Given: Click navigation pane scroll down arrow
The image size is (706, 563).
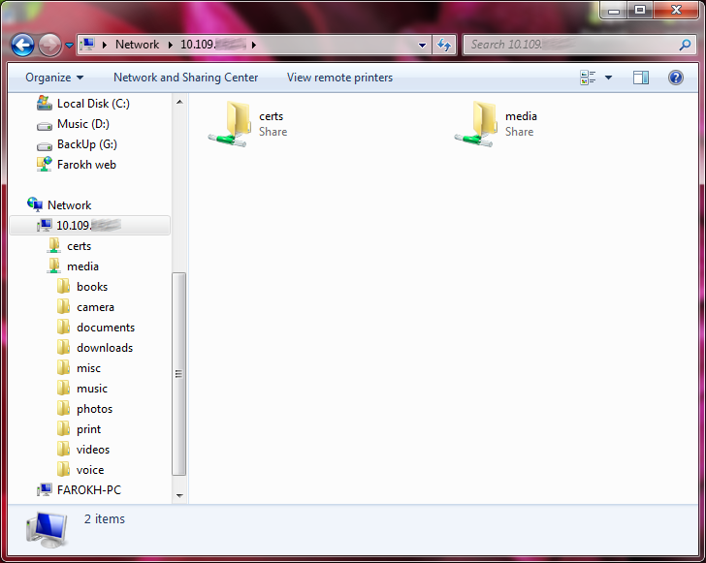Looking at the screenshot, I should coord(179,495).
